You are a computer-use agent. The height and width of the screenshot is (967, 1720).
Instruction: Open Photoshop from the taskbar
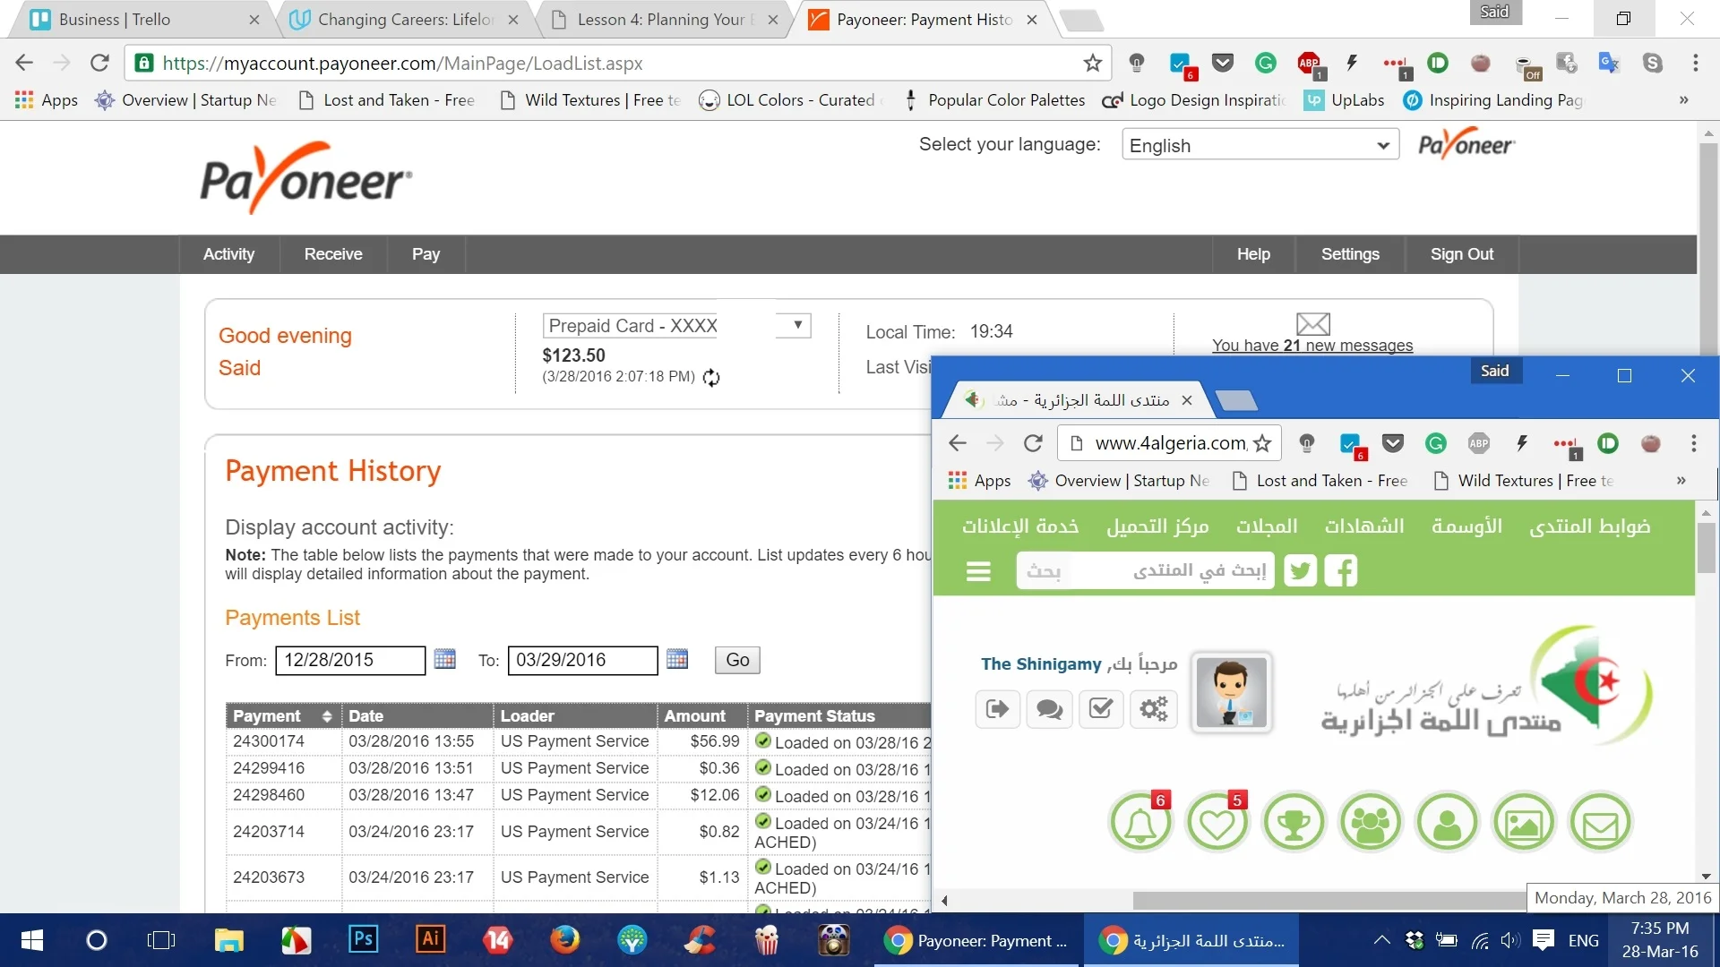tap(363, 939)
